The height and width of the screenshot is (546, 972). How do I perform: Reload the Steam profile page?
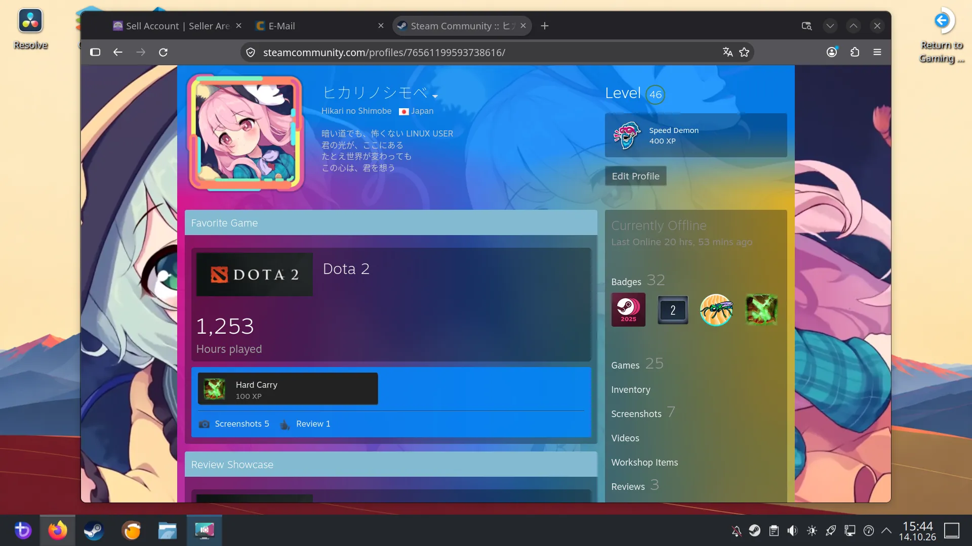coord(163,52)
